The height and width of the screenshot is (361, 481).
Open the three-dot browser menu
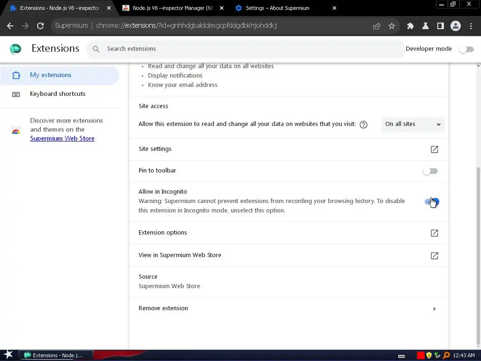(x=471, y=26)
